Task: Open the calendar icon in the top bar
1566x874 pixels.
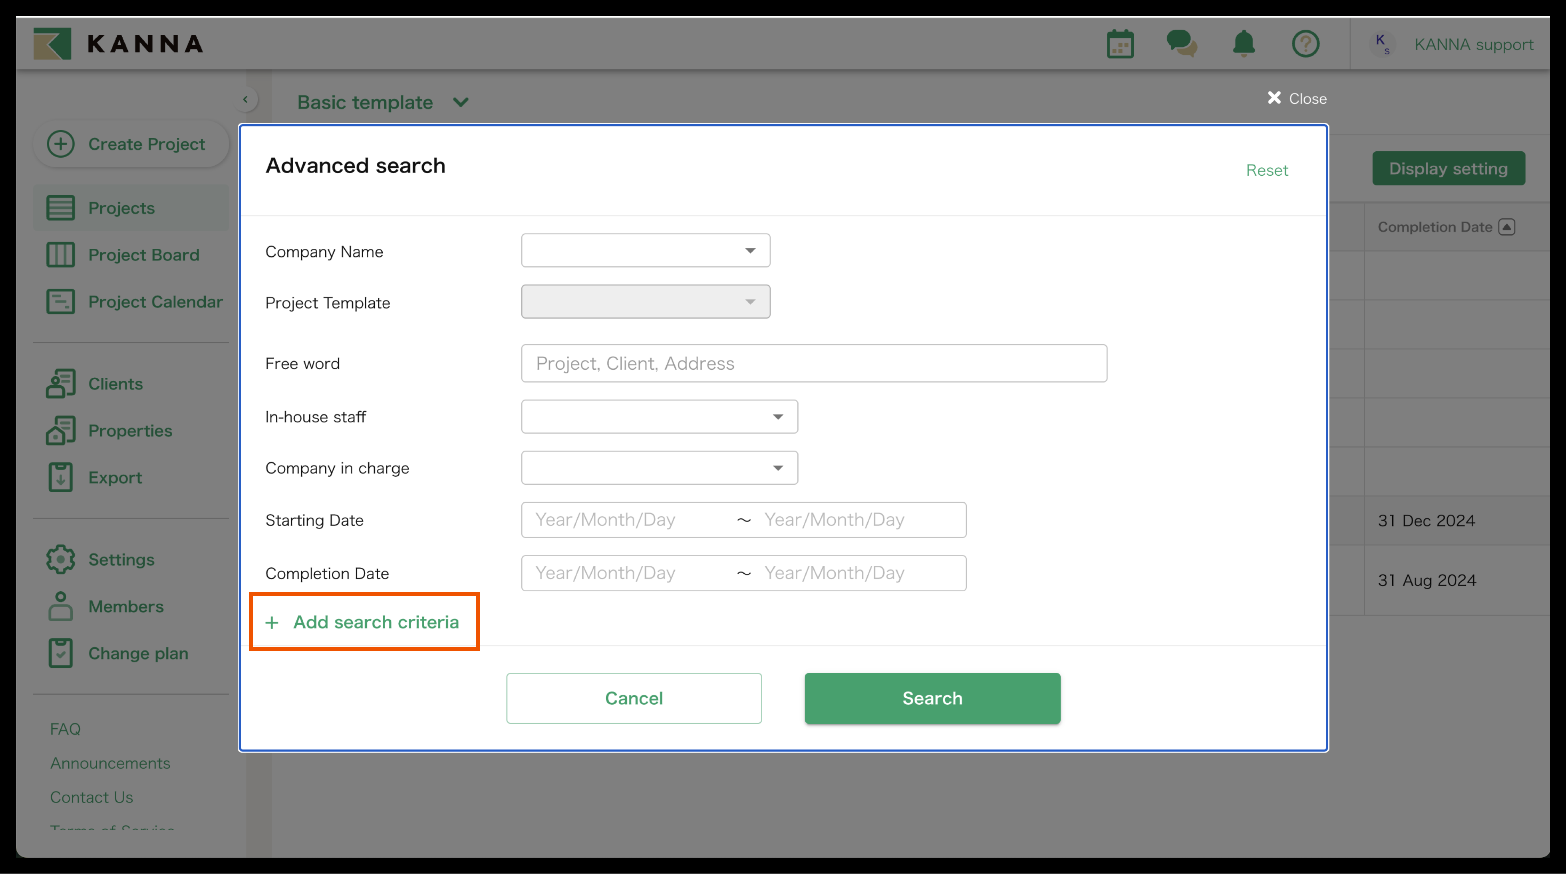Action: tap(1119, 43)
